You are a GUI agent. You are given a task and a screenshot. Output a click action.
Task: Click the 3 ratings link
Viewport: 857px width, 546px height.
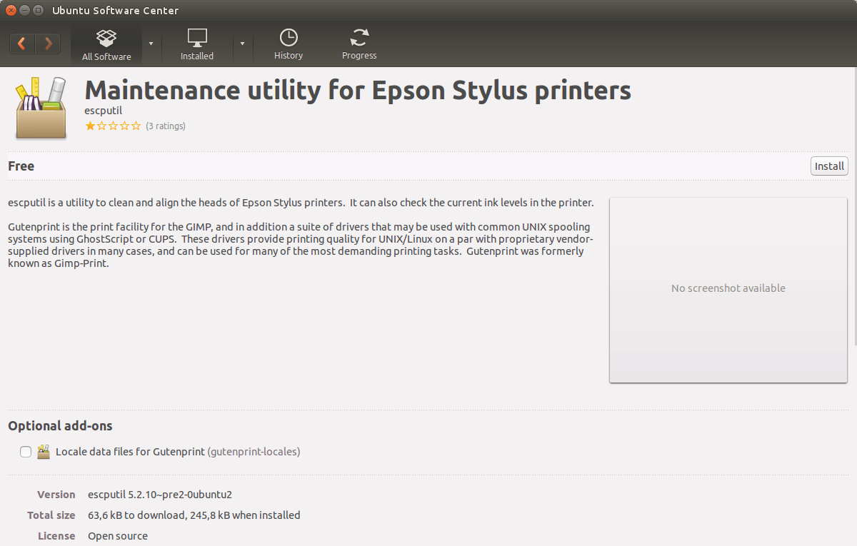click(x=166, y=126)
